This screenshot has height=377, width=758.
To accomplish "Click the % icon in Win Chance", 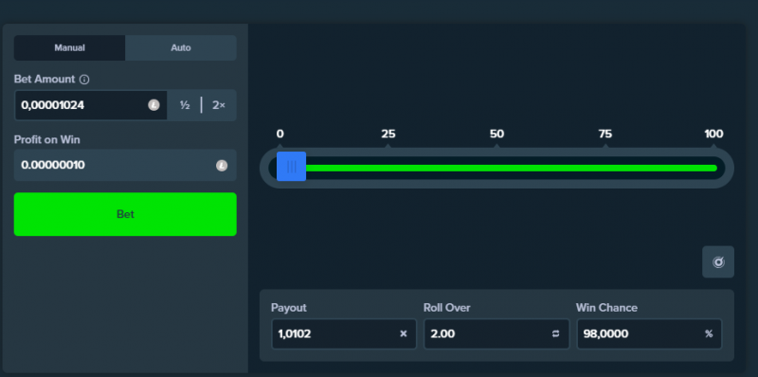I will 709,334.
